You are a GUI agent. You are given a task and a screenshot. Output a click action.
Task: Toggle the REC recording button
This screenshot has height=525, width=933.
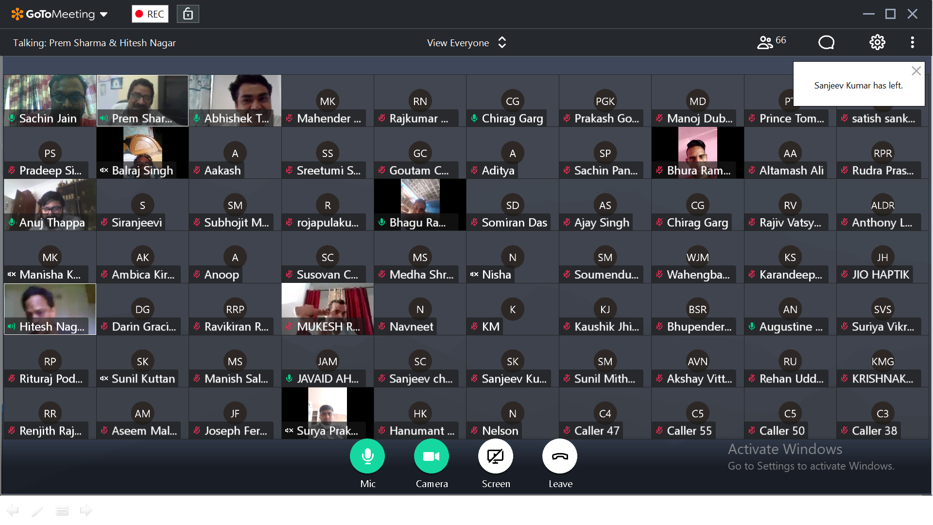pyautogui.click(x=150, y=14)
